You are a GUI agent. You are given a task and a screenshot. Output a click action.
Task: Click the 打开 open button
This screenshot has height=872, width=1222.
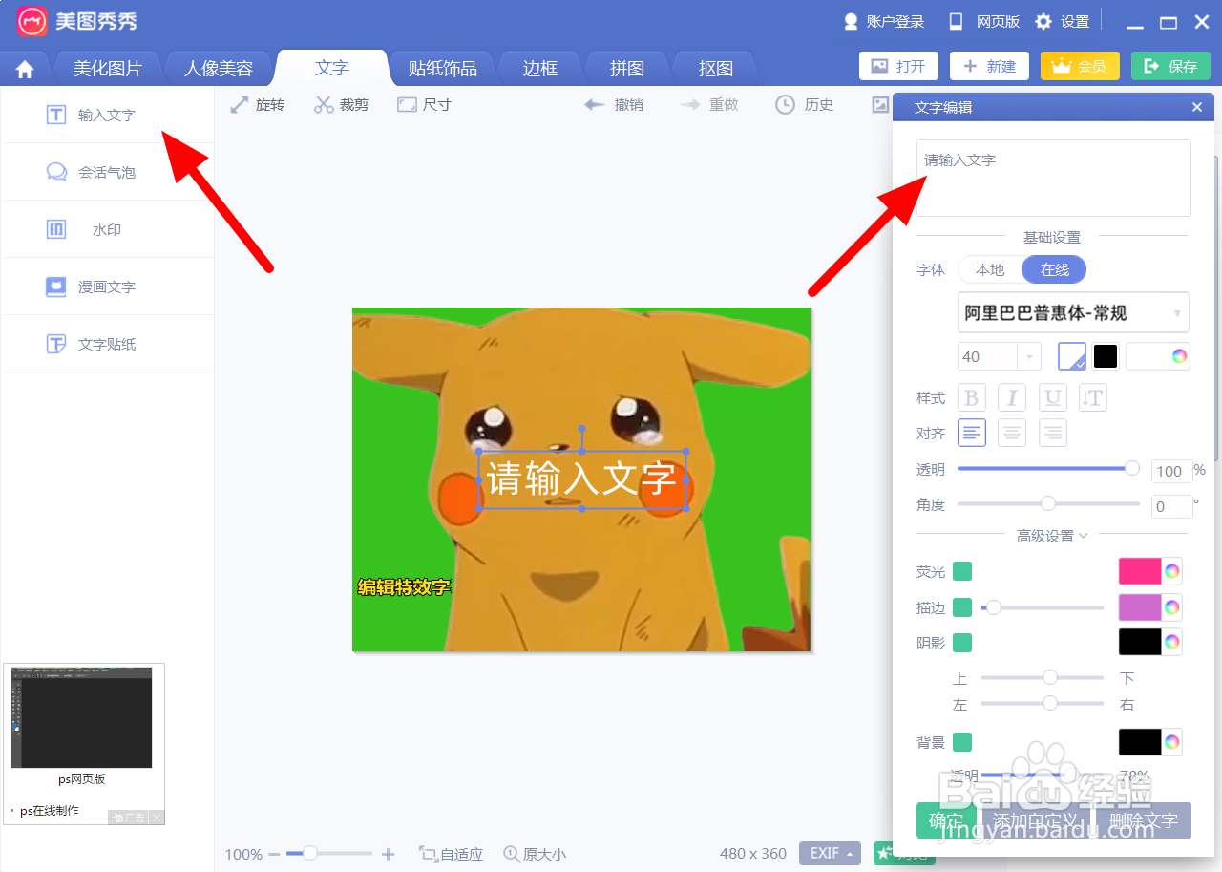point(898,66)
